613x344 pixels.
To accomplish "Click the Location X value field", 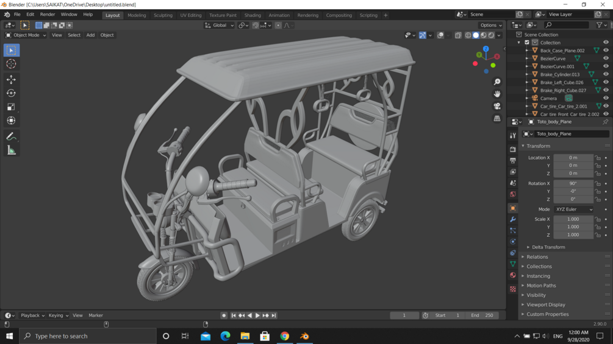I will [x=573, y=158].
